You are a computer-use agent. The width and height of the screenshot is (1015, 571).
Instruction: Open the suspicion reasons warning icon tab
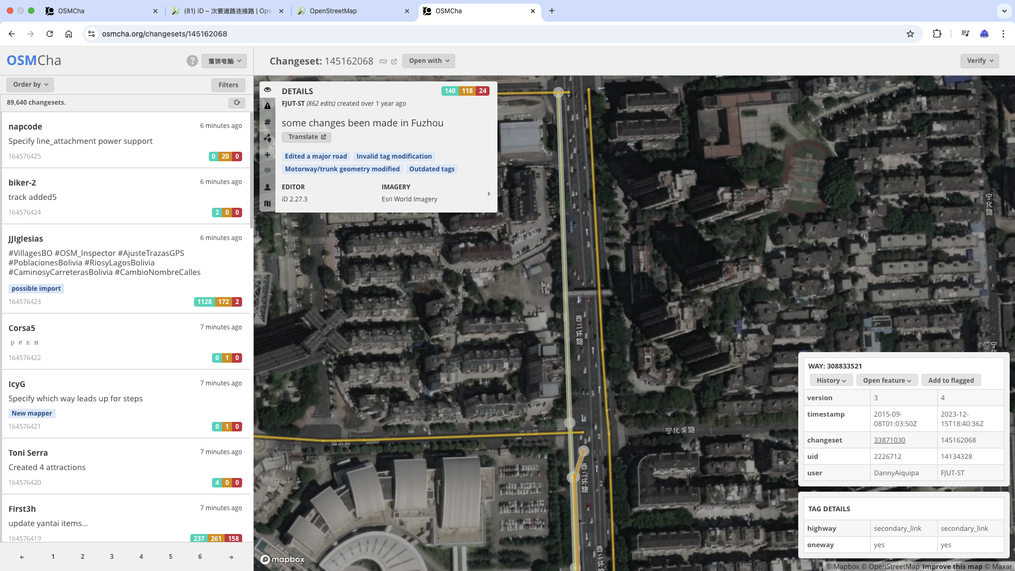pos(267,106)
